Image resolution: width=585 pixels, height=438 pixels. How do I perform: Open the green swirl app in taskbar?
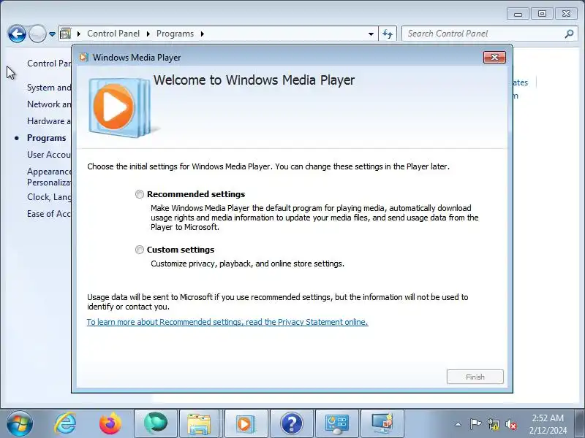(x=156, y=423)
